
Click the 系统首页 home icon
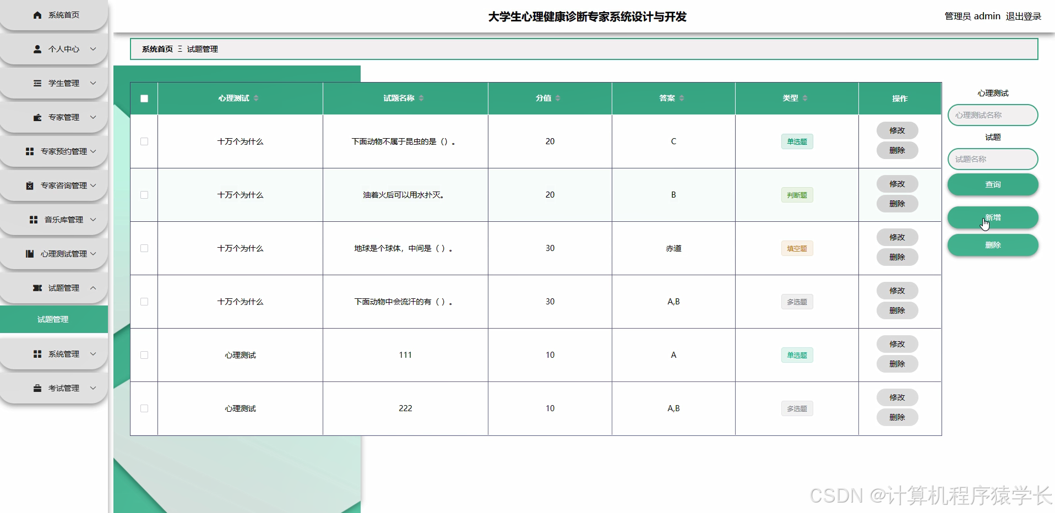click(37, 15)
